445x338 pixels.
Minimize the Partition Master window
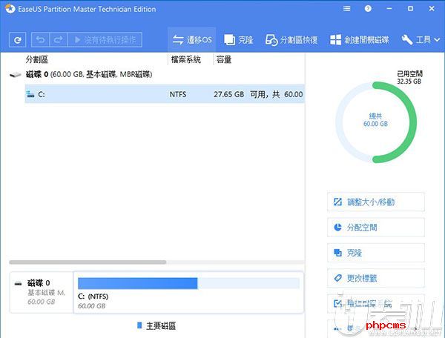click(389, 9)
